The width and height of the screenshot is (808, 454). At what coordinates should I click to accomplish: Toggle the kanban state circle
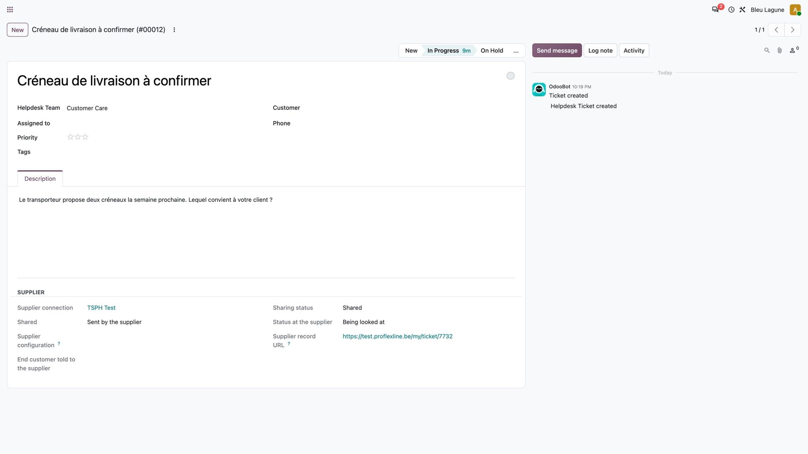click(510, 76)
